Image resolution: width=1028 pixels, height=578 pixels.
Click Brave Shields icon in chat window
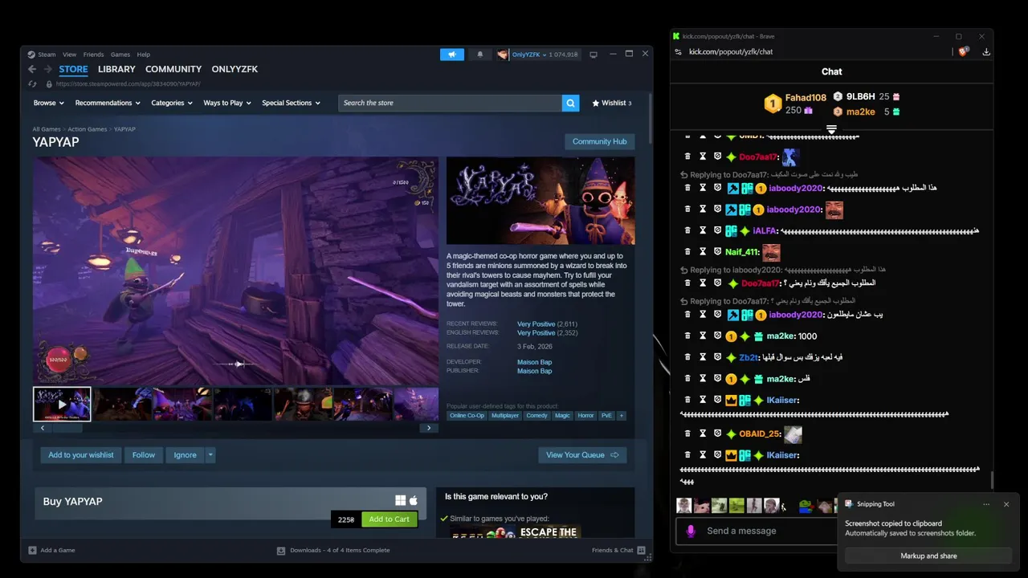tap(964, 51)
